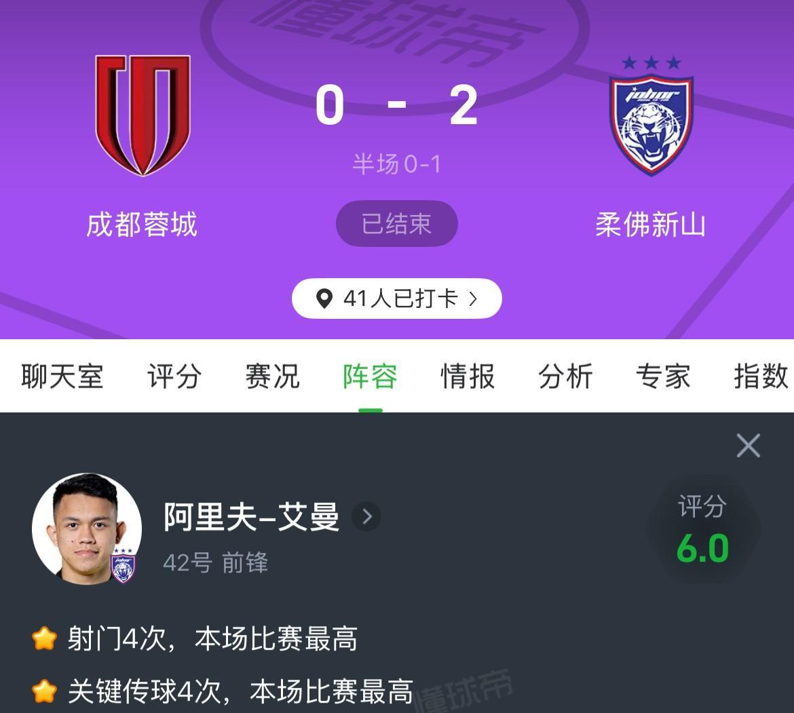Switch to the 聊天室 tab
Screen dimensions: 794x713
62,376
